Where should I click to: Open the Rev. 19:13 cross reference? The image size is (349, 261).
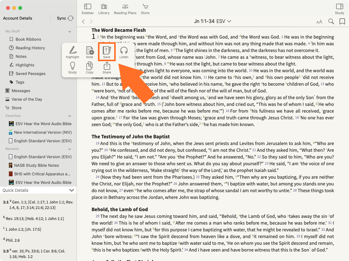15,219
